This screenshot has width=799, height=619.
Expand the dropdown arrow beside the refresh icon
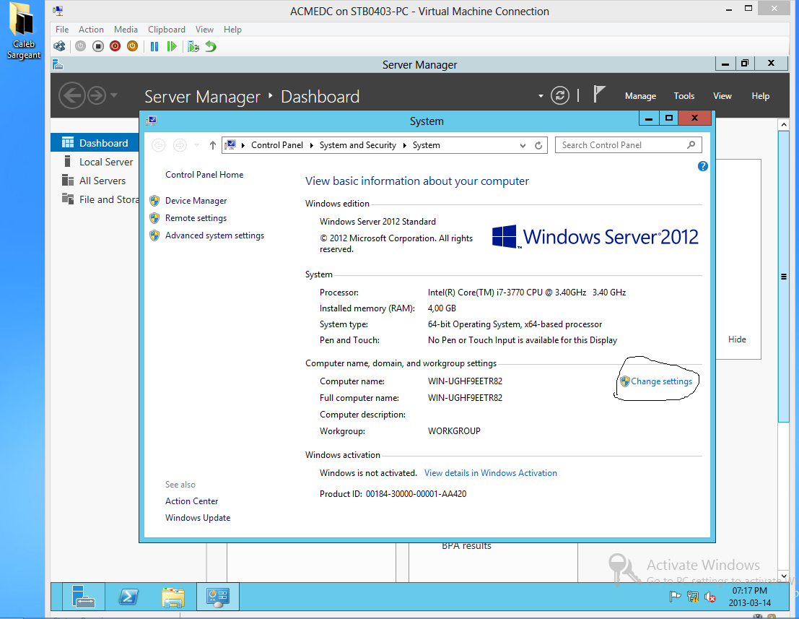click(541, 96)
